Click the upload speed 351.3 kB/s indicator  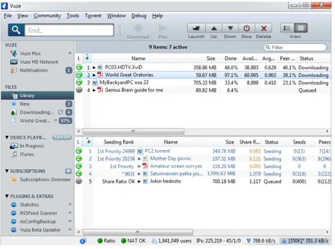(305, 241)
